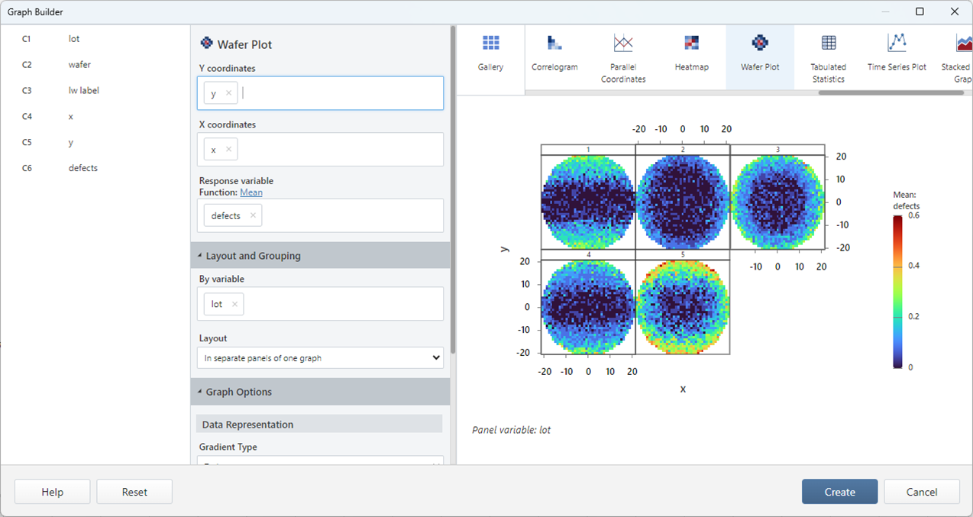Click the graph type horizontal scrollbar
Screen dimensions: 973x517
[891, 93]
